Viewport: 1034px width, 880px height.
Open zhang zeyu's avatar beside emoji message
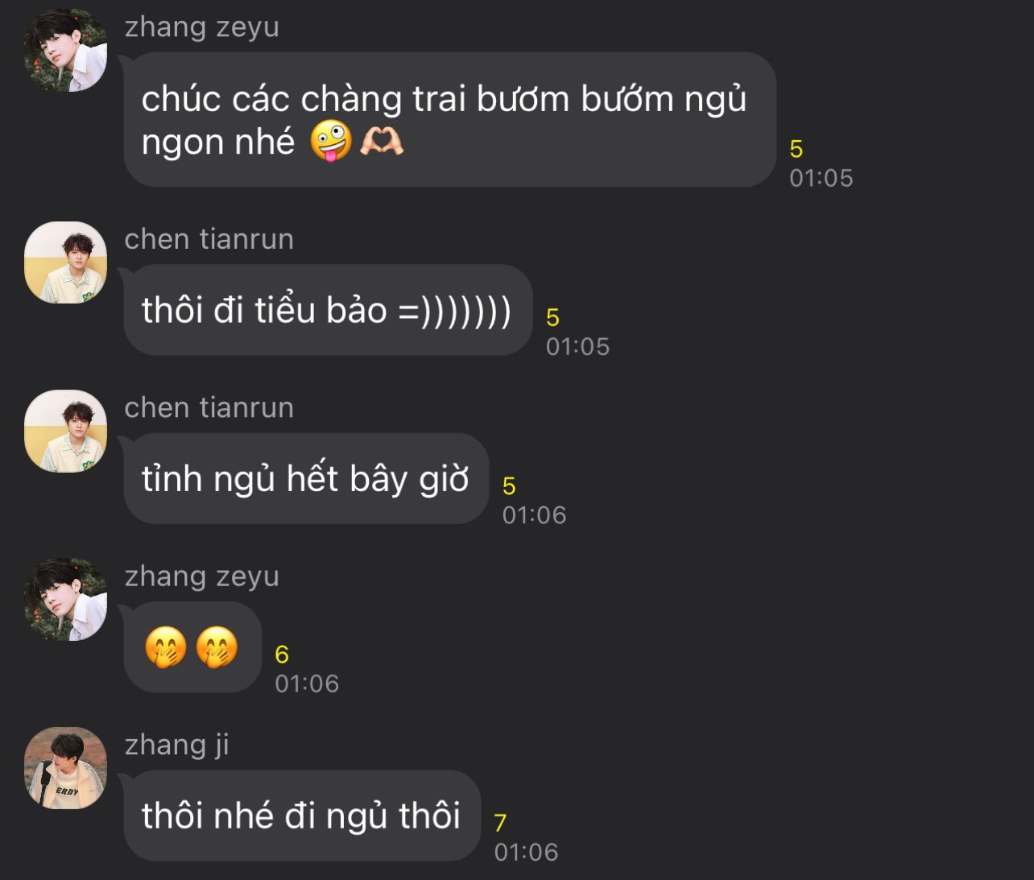tap(65, 599)
